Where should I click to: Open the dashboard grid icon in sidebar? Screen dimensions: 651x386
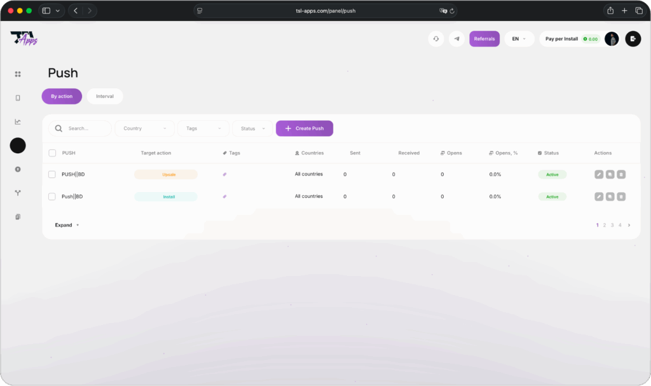[x=18, y=74]
